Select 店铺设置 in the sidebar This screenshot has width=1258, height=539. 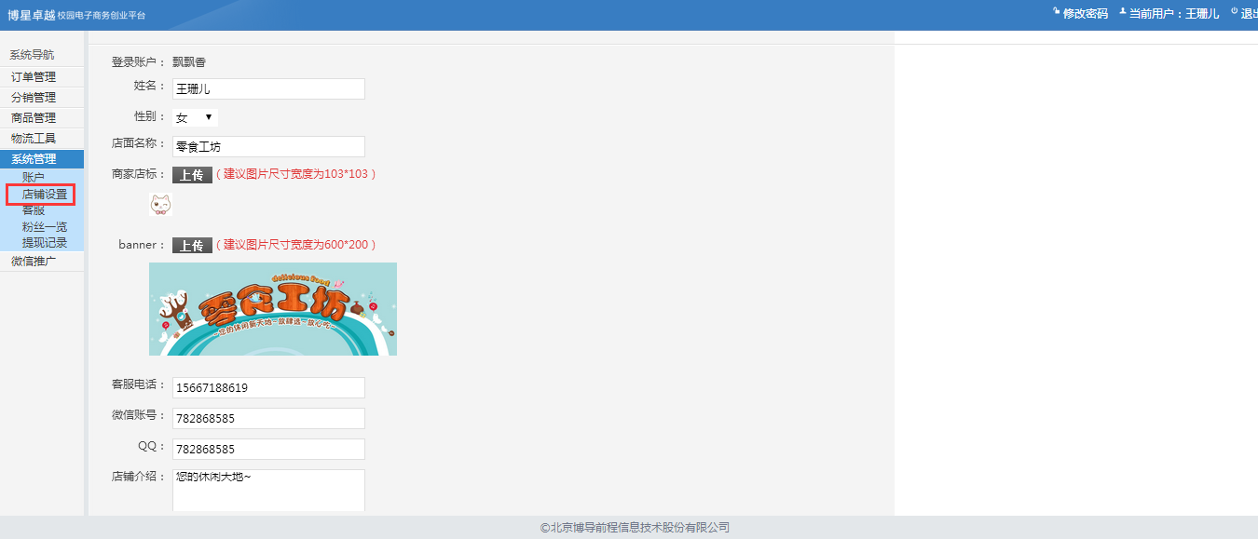(x=45, y=195)
